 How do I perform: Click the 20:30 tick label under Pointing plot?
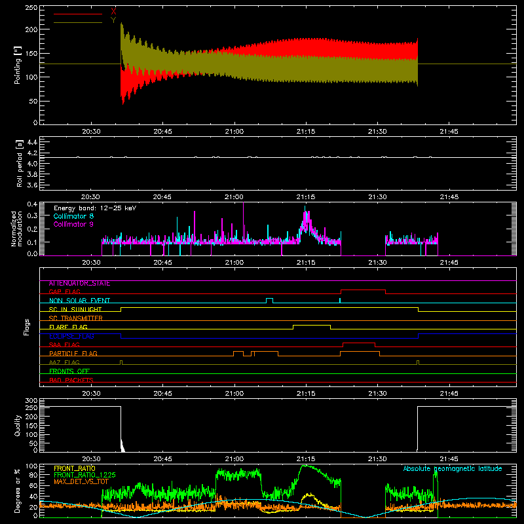coord(91,132)
